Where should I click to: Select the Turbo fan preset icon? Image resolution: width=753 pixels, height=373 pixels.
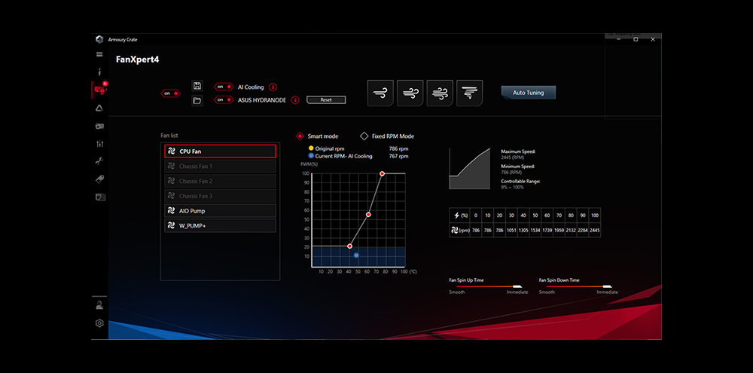pyautogui.click(x=440, y=93)
